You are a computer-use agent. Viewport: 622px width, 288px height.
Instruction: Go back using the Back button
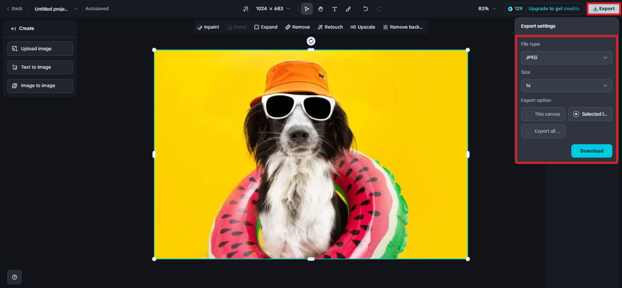pos(14,9)
